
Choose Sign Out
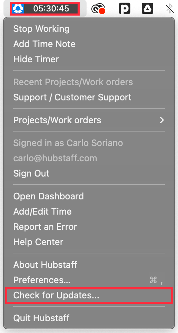point(89,173)
